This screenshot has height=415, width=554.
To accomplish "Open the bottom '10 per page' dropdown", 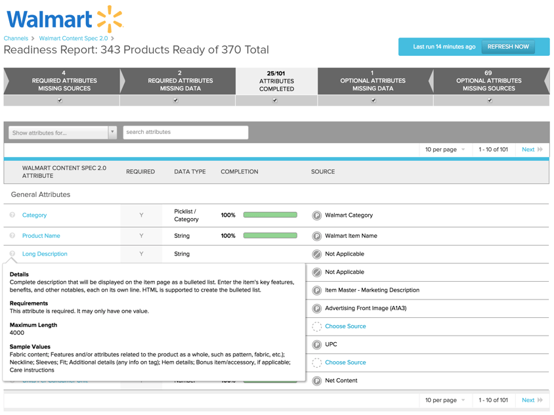I will 445,400.
